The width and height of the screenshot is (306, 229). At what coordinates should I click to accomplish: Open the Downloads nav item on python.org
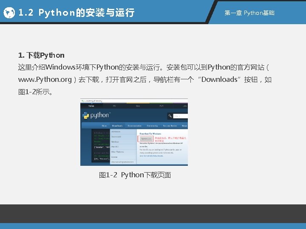[117, 126]
